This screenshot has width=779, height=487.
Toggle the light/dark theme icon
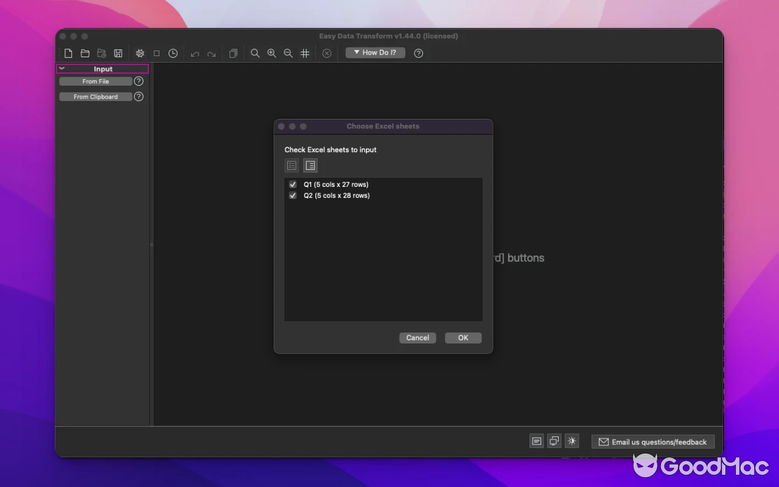571,441
